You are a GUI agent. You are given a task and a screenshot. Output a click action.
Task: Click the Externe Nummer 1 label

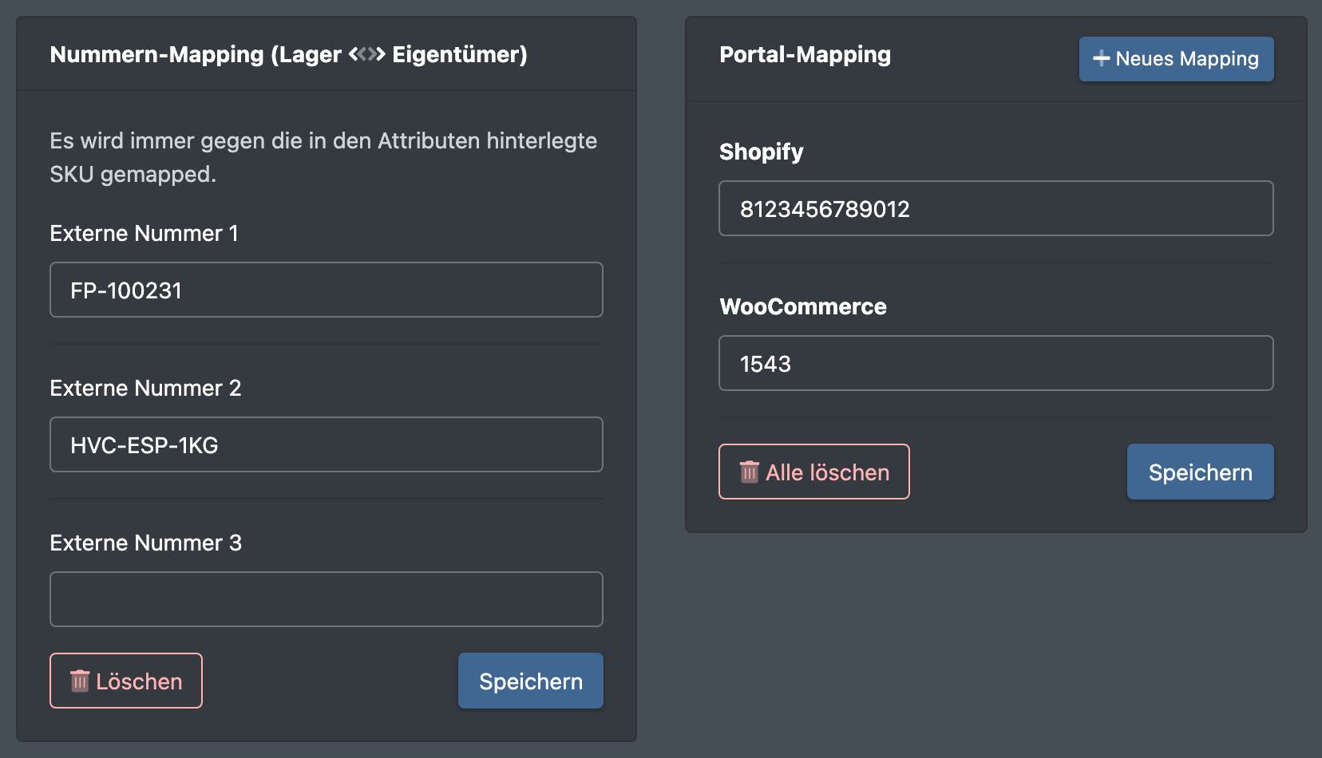click(x=144, y=233)
